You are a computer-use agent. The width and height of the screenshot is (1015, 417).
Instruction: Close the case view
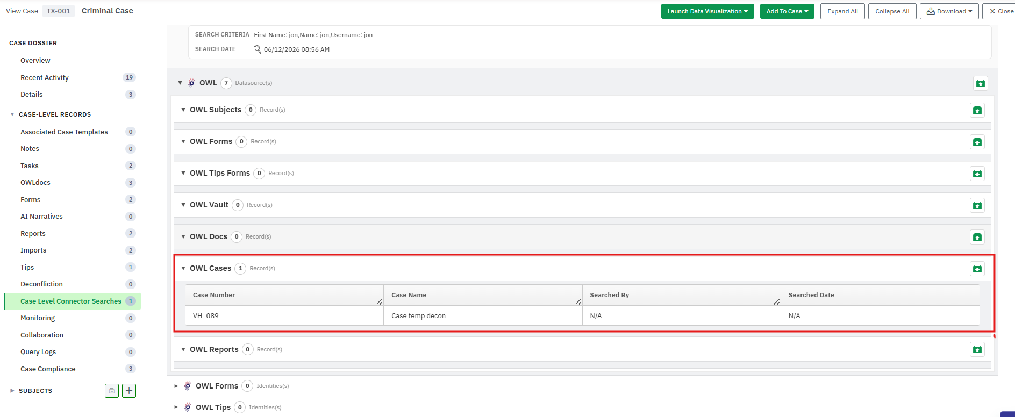(1000, 11)
